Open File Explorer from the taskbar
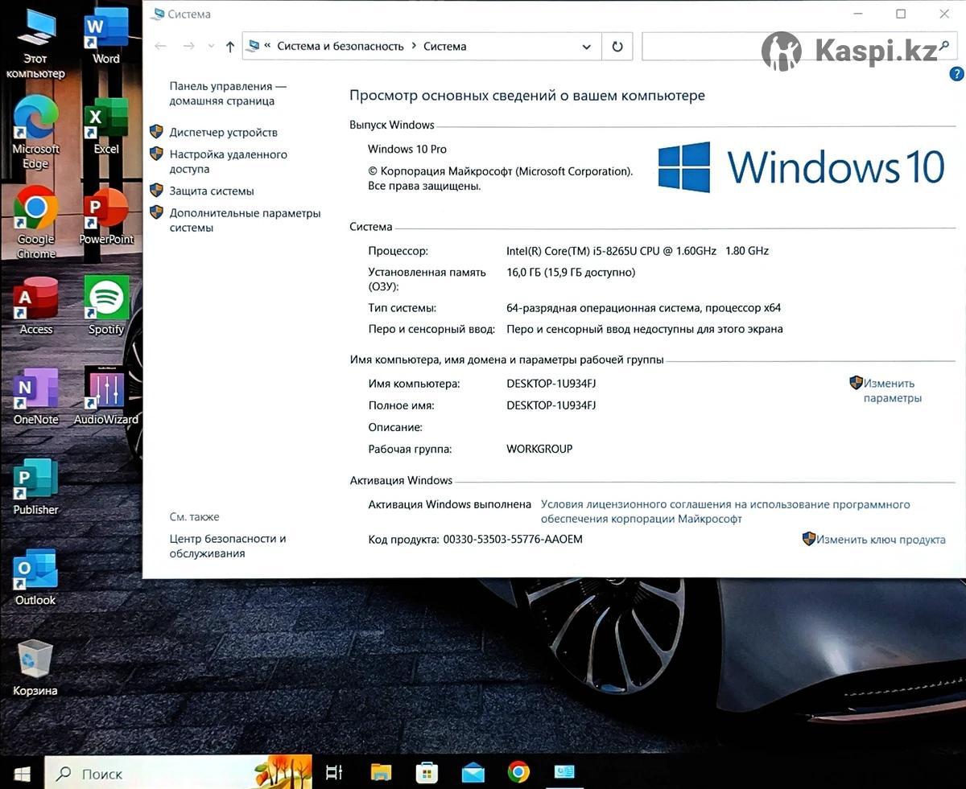 [381, 774]
